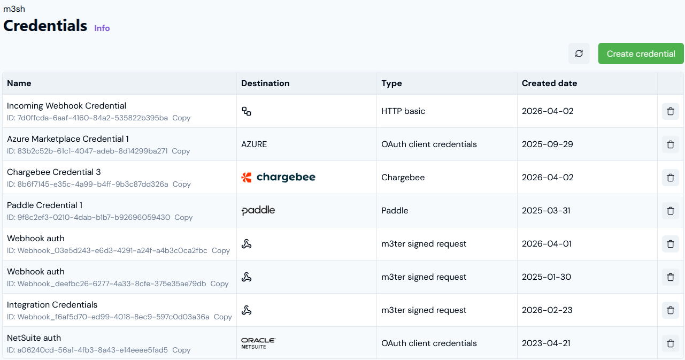685x360 pixels.
Task: Delete the NetSuite auth credential
Action: (671, 343)
